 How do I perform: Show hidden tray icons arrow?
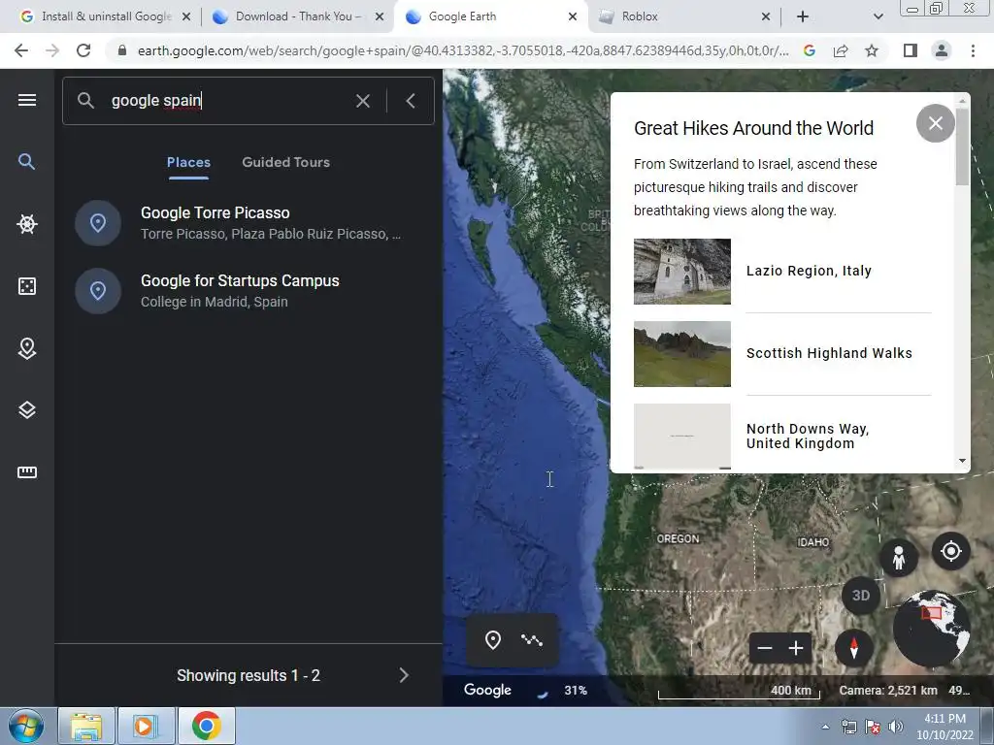[x=825, y=728]
